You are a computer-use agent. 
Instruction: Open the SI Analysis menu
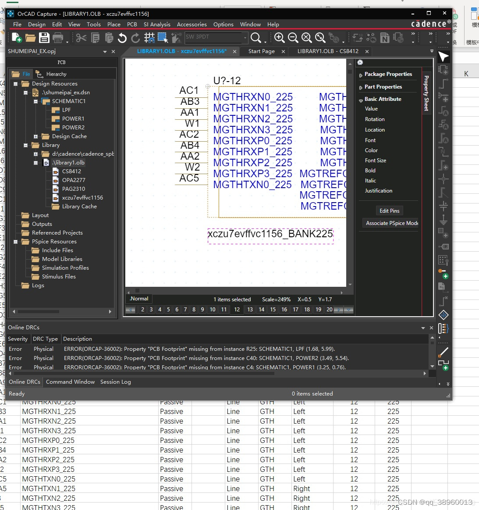(157, 25)
